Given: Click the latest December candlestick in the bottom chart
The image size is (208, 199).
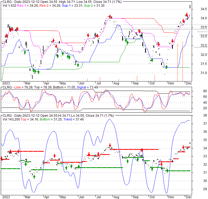Looking at the screenshot, I should (190, 143).
